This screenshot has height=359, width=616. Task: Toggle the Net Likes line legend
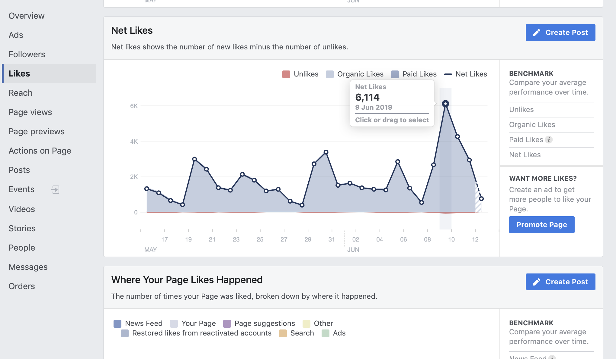[x=448, y=74]
